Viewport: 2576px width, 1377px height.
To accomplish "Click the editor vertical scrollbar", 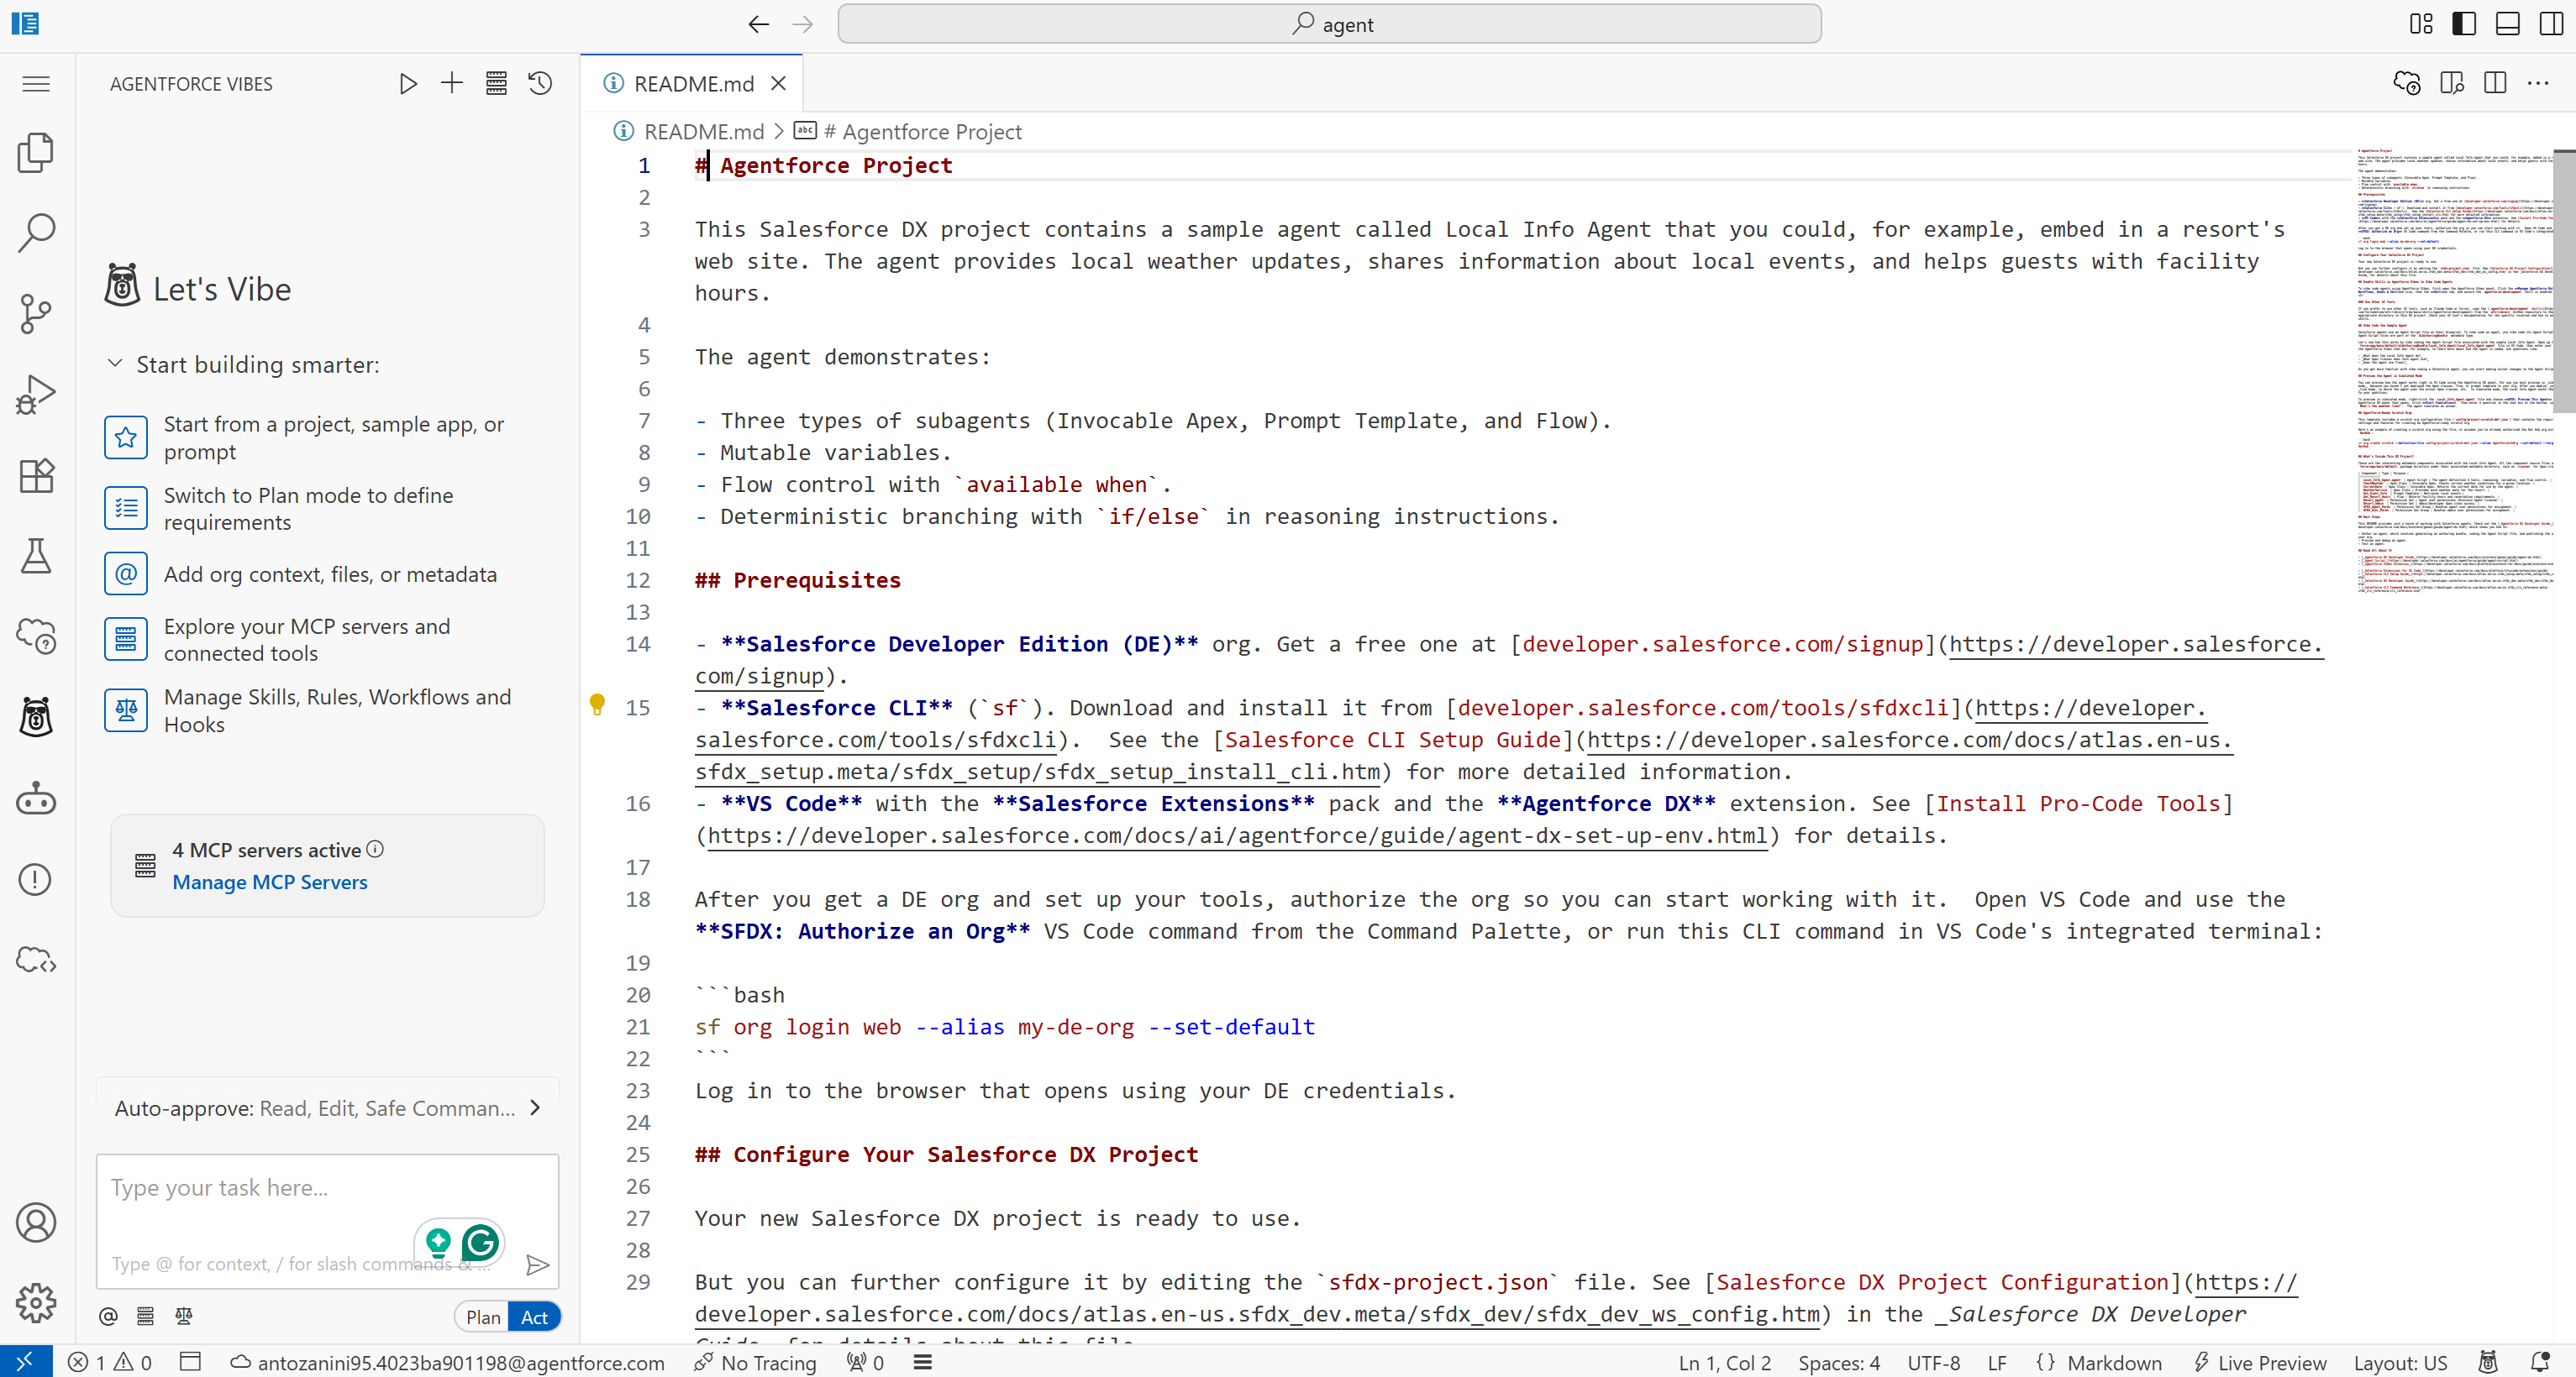I will [x=2563, y=282].
